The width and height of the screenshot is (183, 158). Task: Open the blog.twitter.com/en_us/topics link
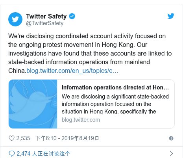(x=72, y=71)
